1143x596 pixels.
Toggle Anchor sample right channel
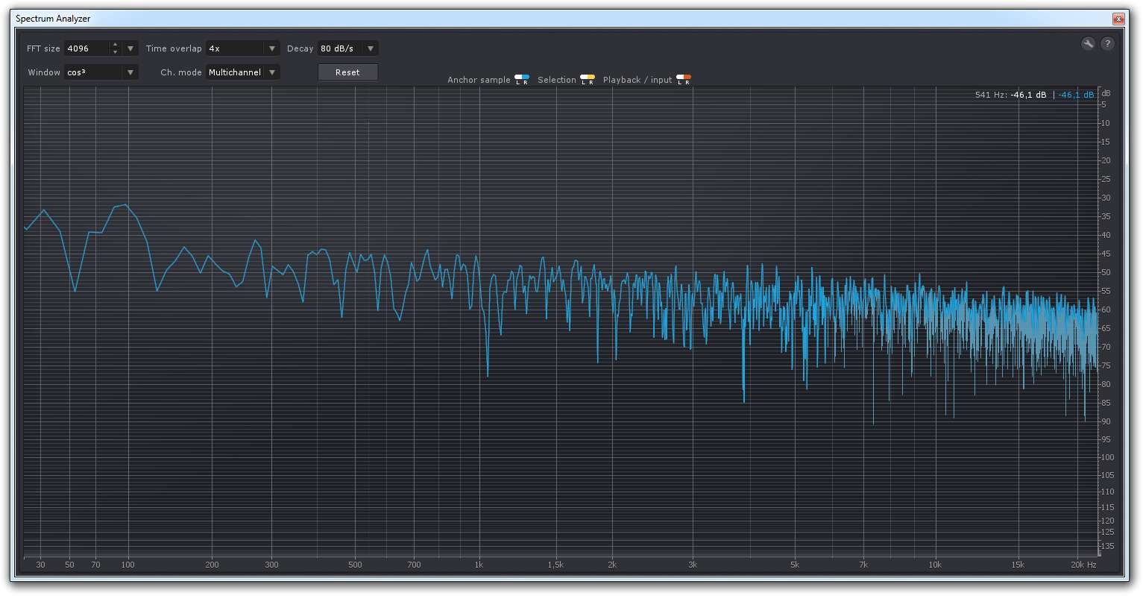pyautogui.click(x=526, y=78)
